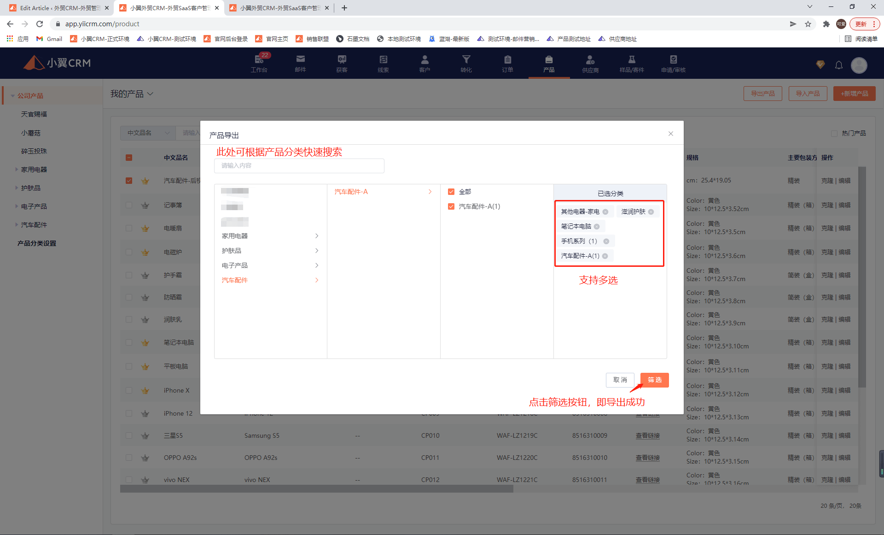Click user avatar in top bar
The width and height of the screenshot is (884, 535).
coord(859,65)
